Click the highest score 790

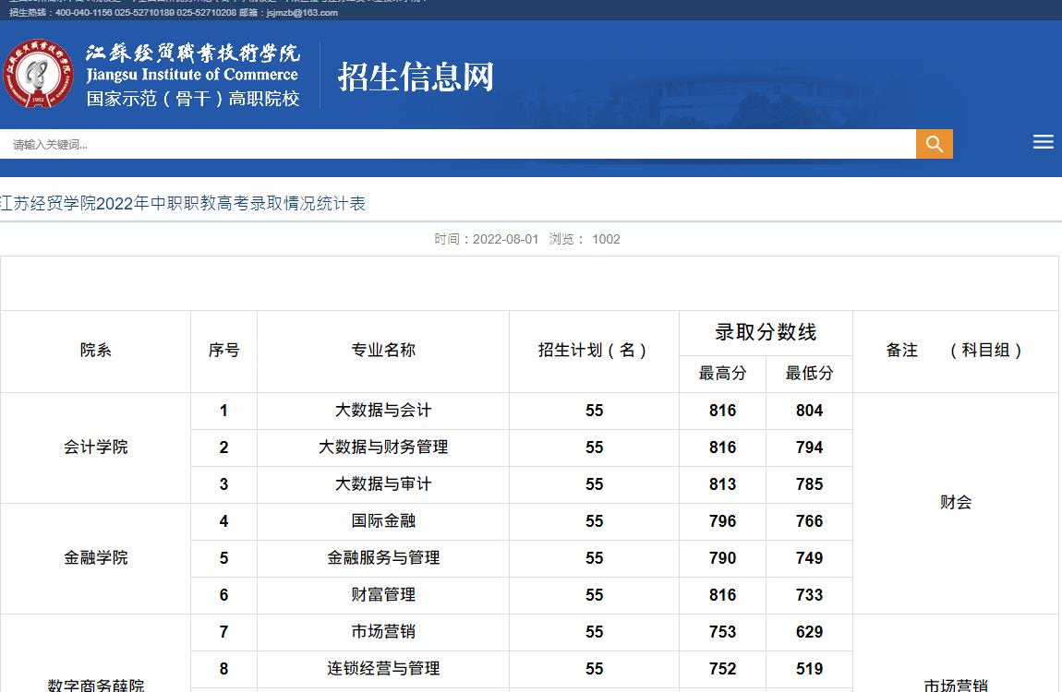click(723, 558)
